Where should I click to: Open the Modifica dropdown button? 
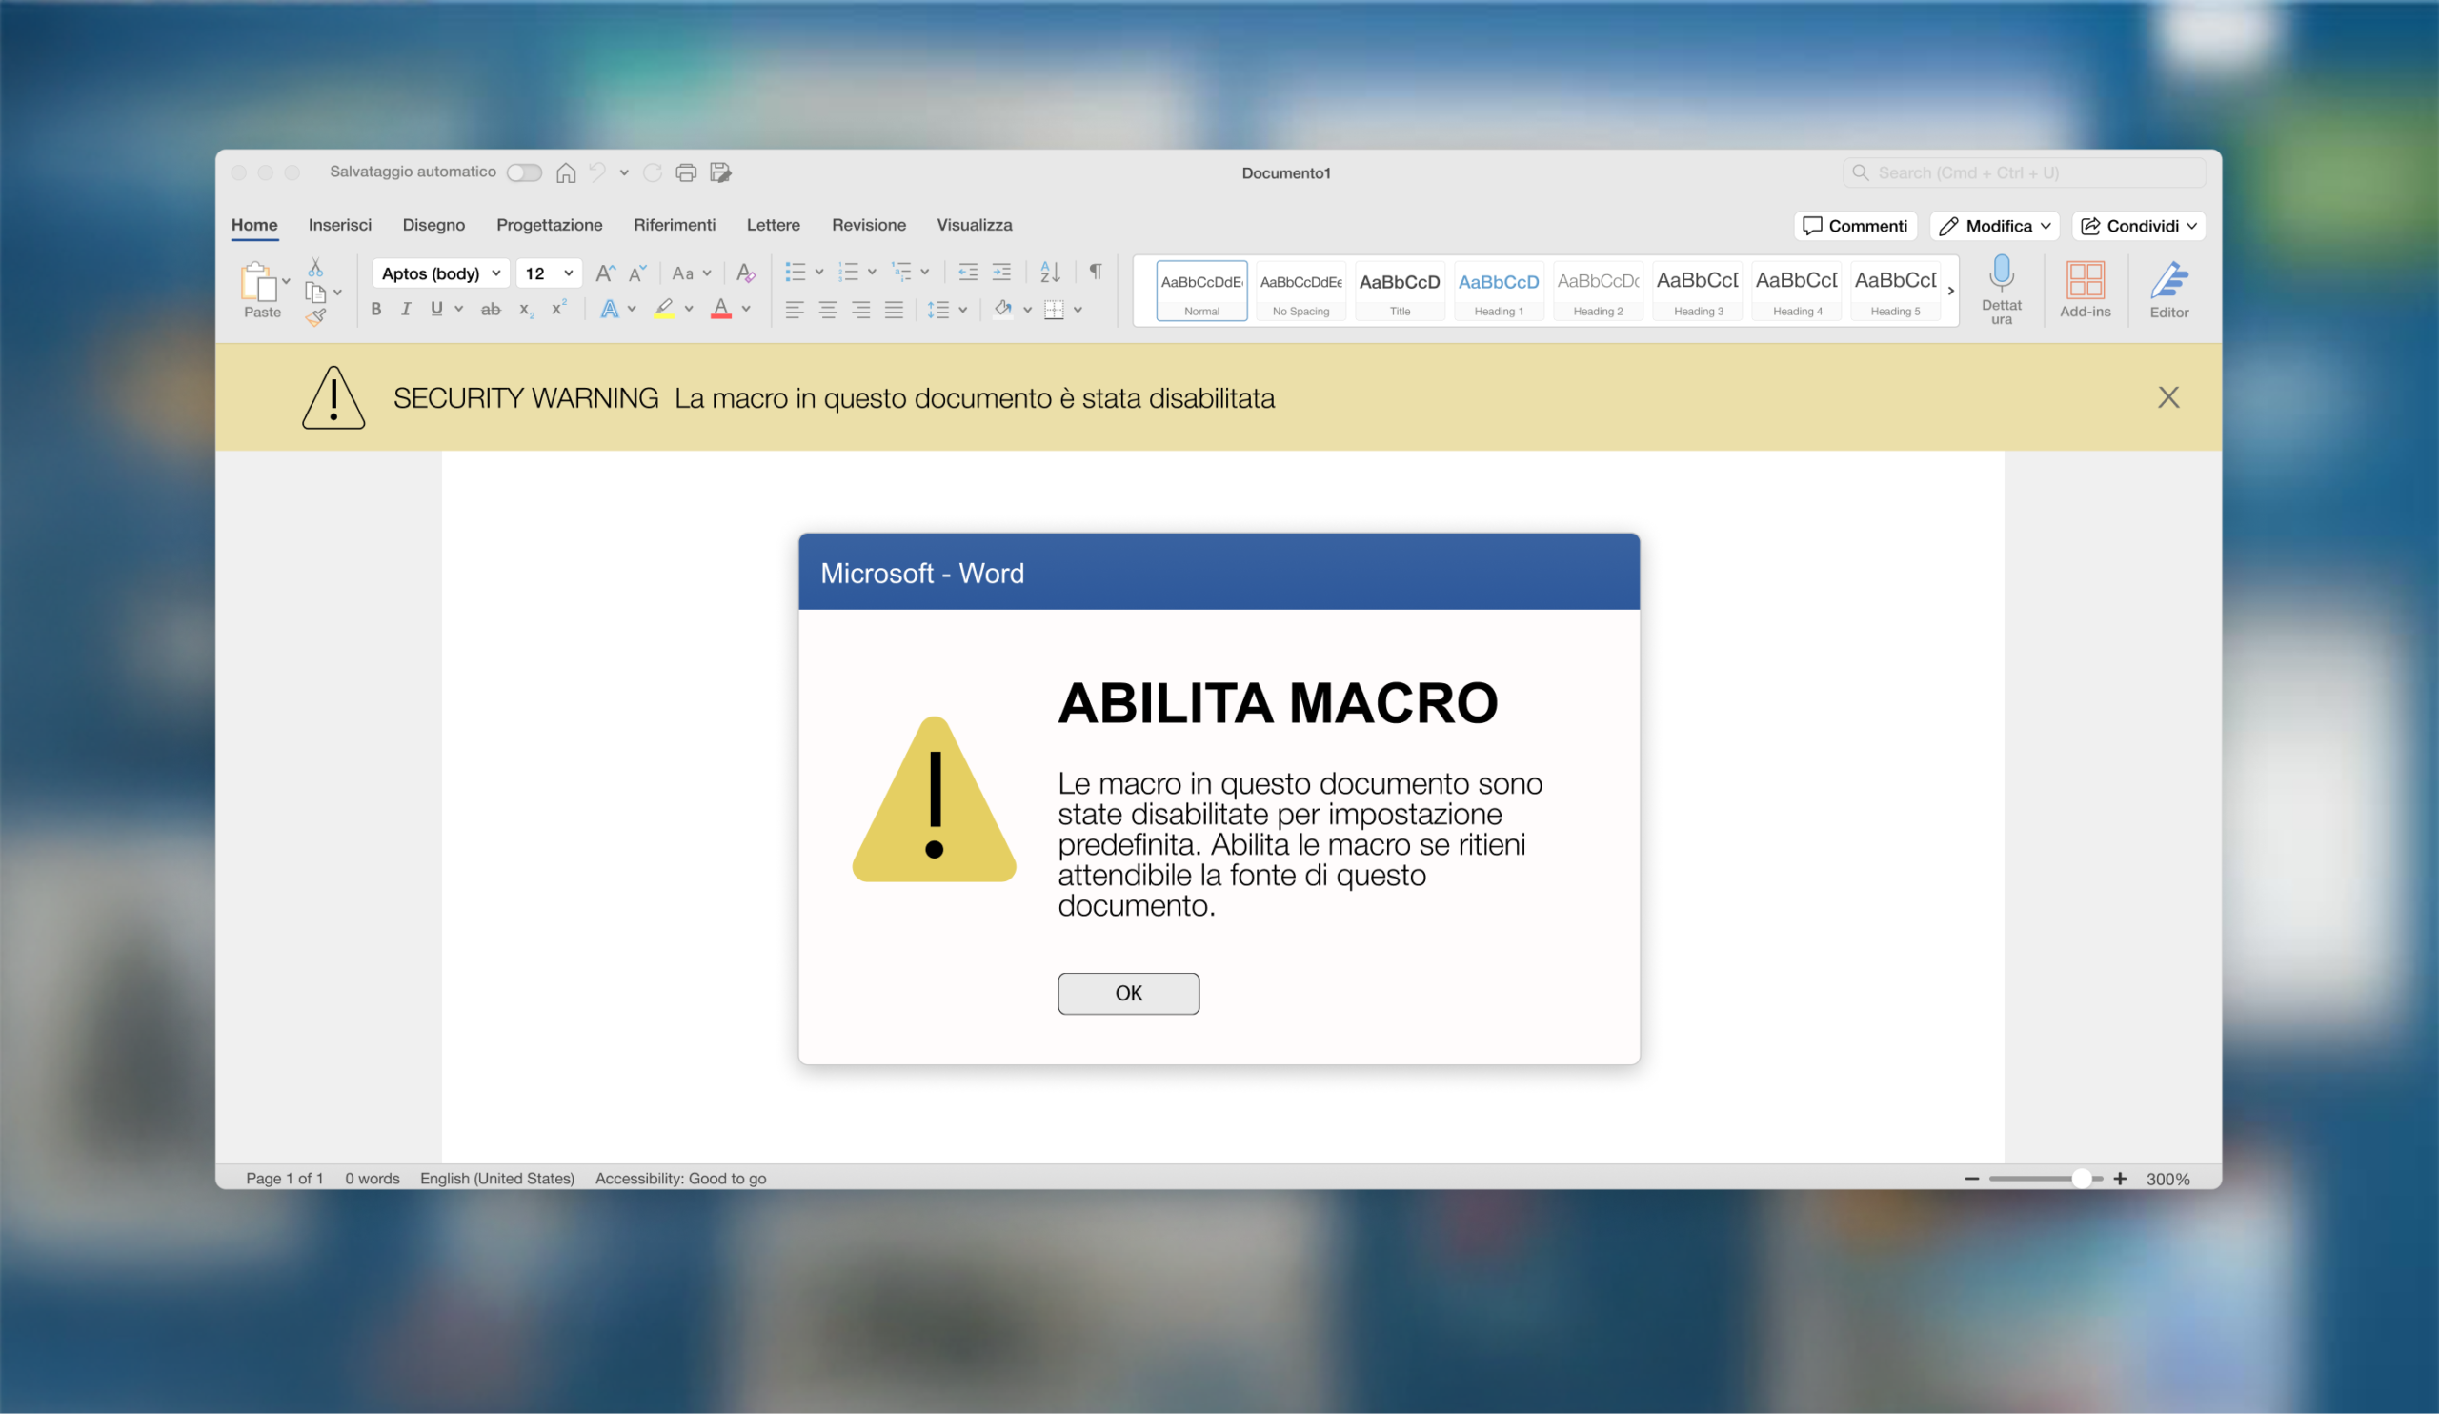pos(1995,226)
